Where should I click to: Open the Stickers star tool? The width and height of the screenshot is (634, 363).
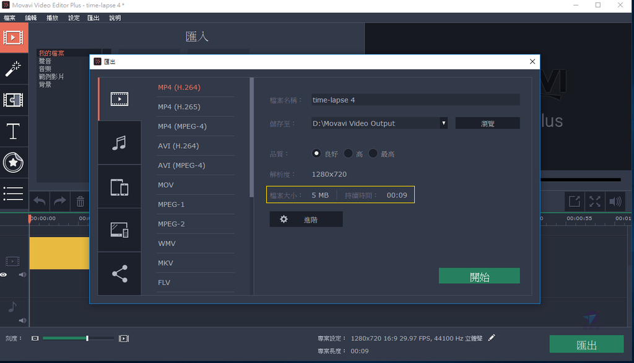[14, 162]
